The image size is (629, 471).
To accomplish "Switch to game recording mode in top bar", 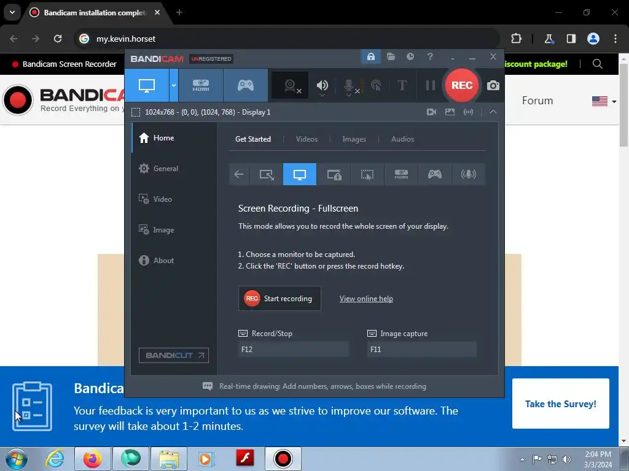I will pos(246,85).
